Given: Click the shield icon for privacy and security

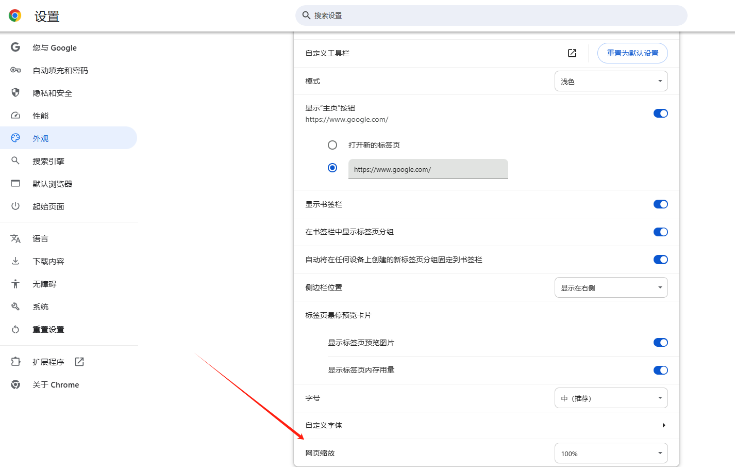Looking at the screenshot, I should (x=15, y=93).
